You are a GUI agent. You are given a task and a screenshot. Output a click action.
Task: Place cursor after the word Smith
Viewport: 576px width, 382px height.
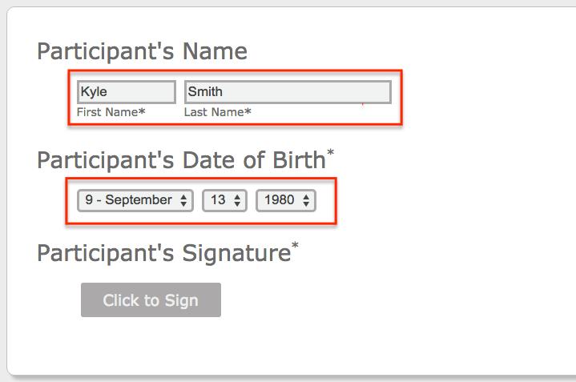[224, 92]
